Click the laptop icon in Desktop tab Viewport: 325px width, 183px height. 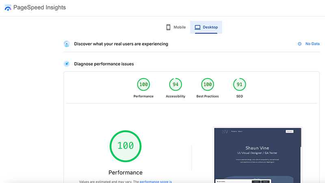[x=197, y=27]
